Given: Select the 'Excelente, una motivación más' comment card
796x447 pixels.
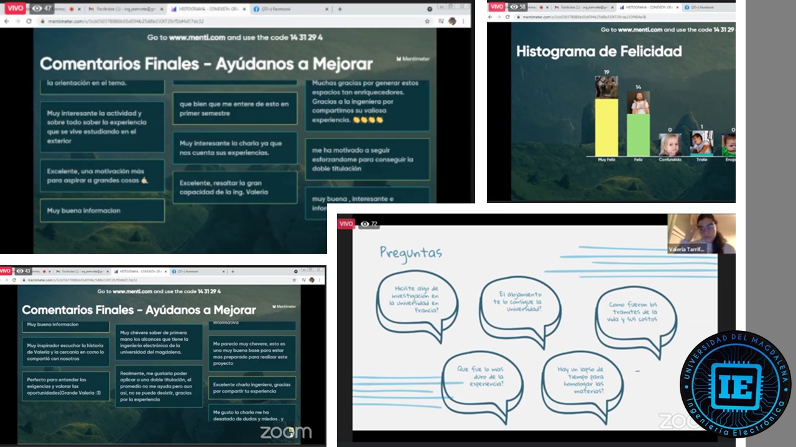Looking at the screenshot, I should [103, 176].
